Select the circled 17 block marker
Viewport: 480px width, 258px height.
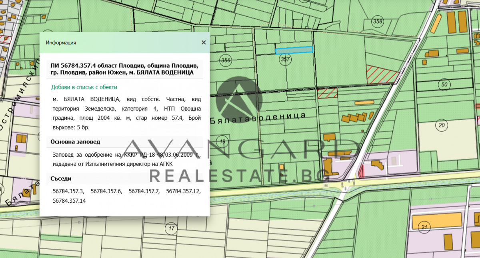(x=172, y=229)
